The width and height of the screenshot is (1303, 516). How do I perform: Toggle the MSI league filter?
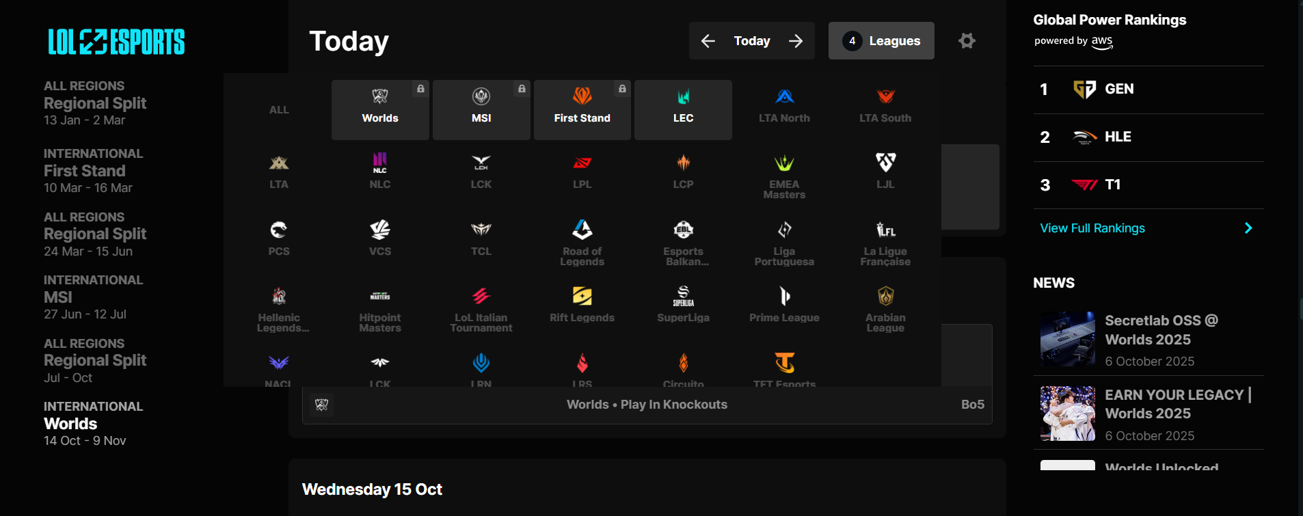click(481, 110)
